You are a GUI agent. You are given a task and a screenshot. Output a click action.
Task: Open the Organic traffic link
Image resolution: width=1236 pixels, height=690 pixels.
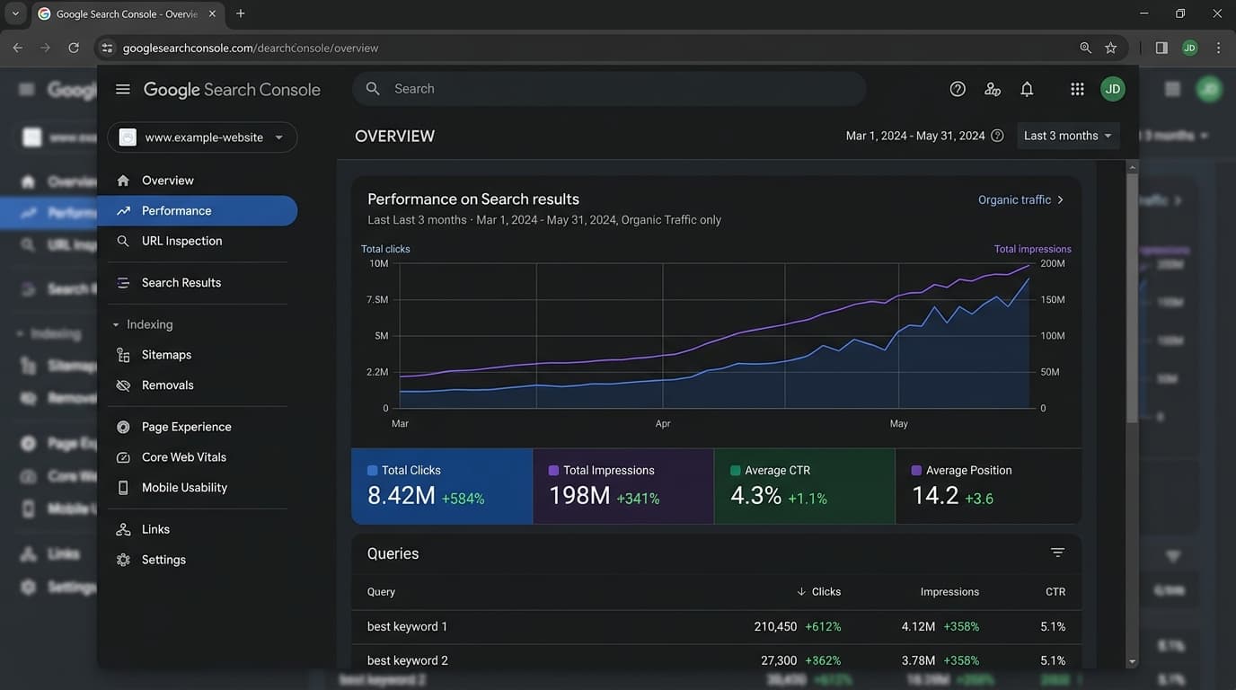point(1020,199)
